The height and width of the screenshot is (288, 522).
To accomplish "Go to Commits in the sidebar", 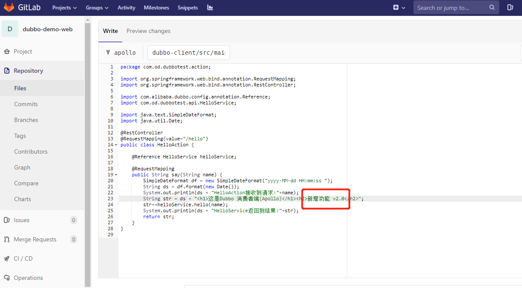I will 26,104.
